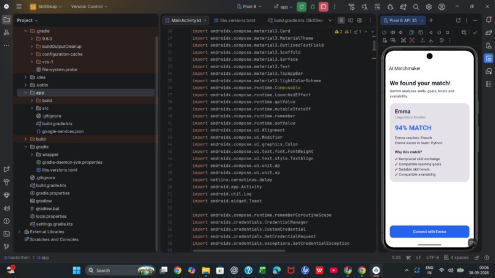495x278 pixels.
Task: Open the main hamburger menu
Action: (19, 6)
